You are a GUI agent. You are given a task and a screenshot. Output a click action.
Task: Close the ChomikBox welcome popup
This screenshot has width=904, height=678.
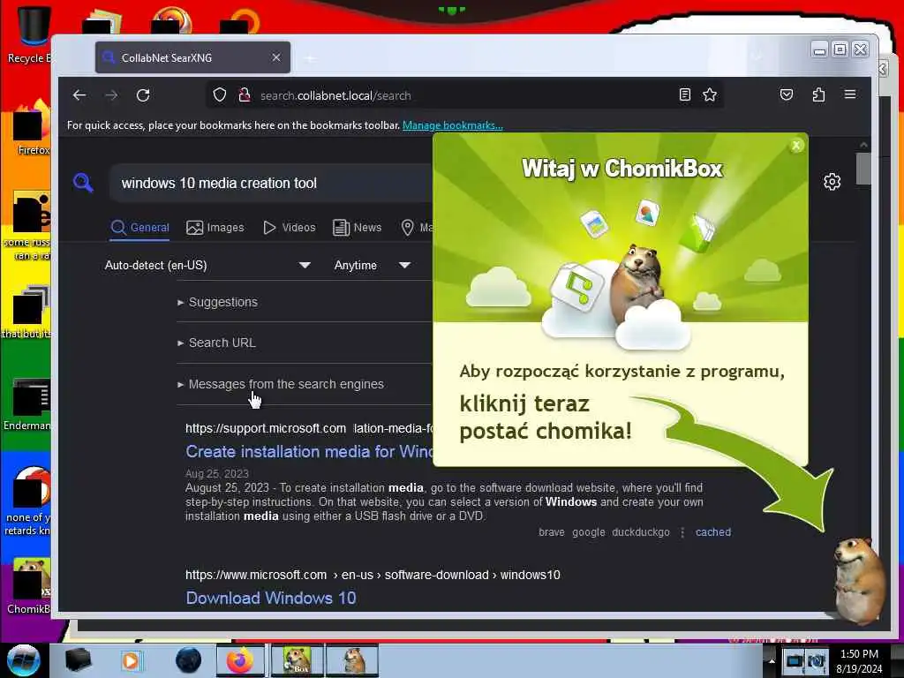coord(796,146)
